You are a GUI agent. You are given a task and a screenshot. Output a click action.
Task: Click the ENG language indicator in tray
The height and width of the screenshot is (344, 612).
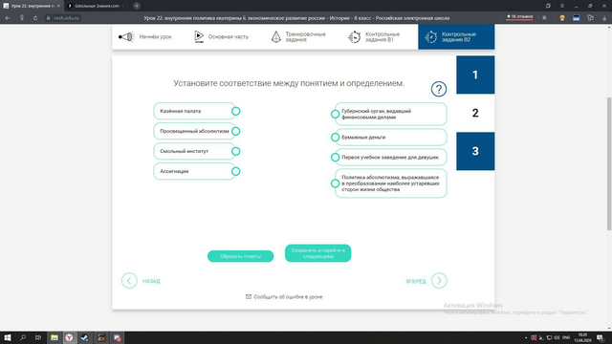(x=566, y=337)
